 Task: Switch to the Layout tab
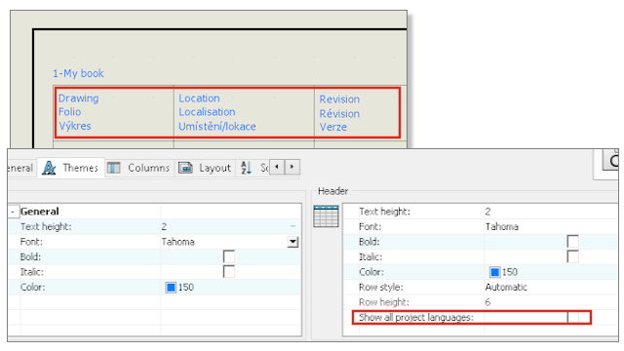click(x=205, y=168)
